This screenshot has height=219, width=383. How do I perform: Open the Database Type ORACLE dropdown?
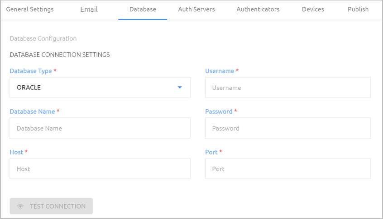coord(100,88)
